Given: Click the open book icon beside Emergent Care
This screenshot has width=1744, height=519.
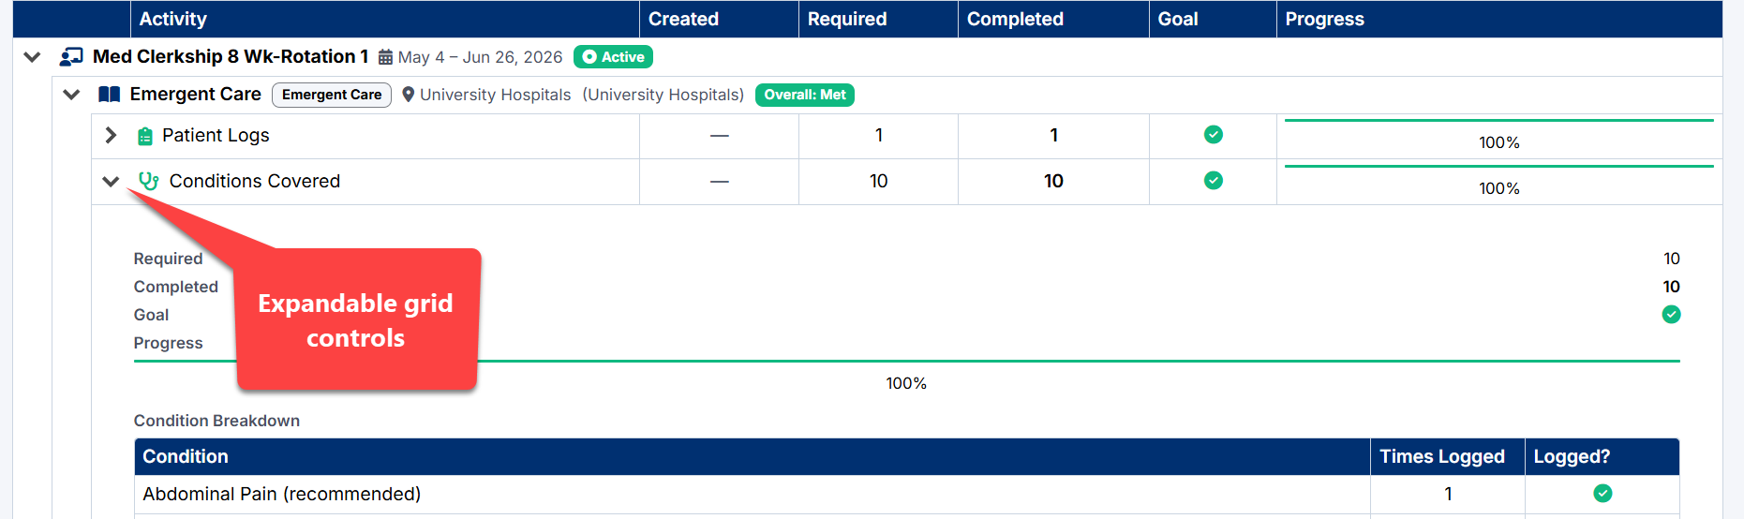Looking at the screenshot, I should pyautogui.click(x=110, y=95).
